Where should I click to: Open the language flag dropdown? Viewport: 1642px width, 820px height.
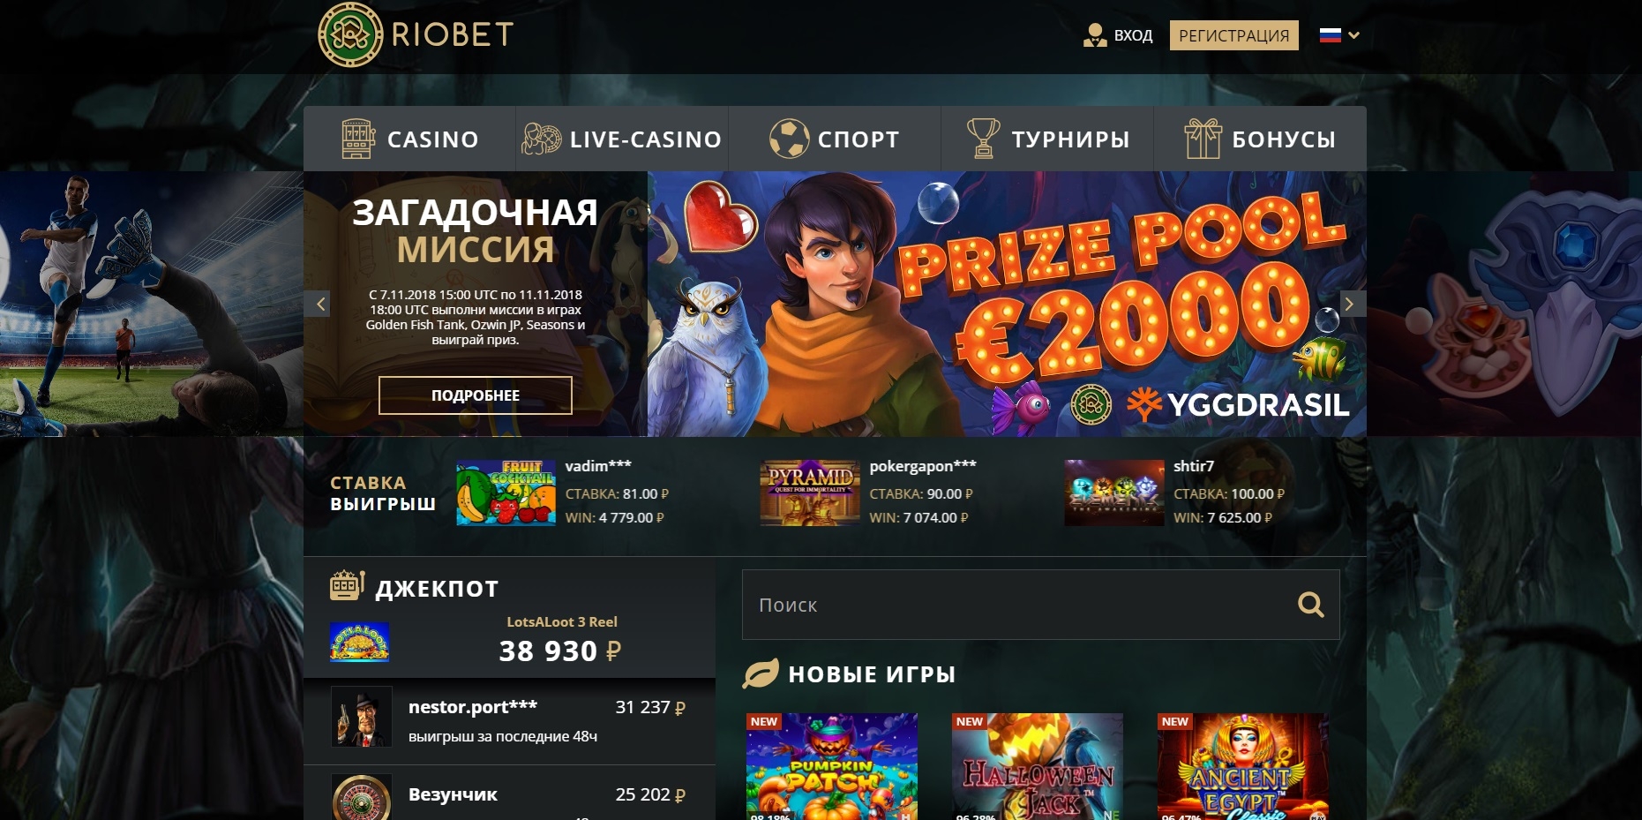pos(1338,35)
